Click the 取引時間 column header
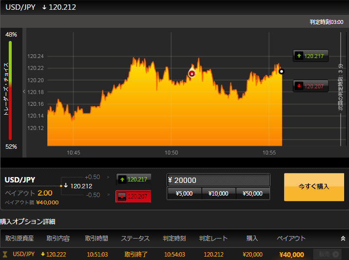Viewport: 349px width, 260px height. click(97, 239)
